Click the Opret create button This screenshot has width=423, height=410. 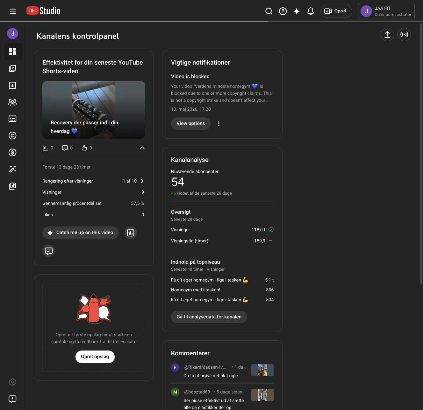click(336, 11)
